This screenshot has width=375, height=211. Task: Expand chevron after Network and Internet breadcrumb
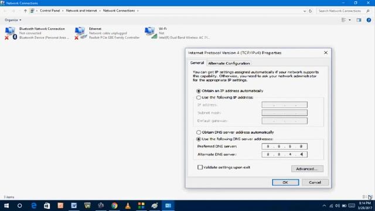pos(100,11)
